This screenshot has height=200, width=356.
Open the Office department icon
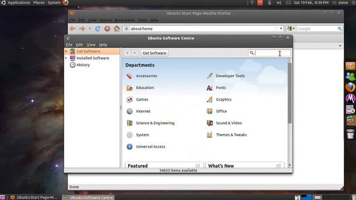point(210,111)
